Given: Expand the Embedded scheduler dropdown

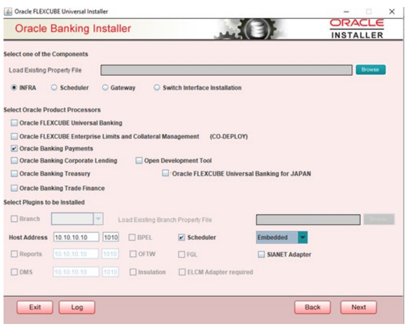Looking at the screenshot, I should tap(302, 237).
